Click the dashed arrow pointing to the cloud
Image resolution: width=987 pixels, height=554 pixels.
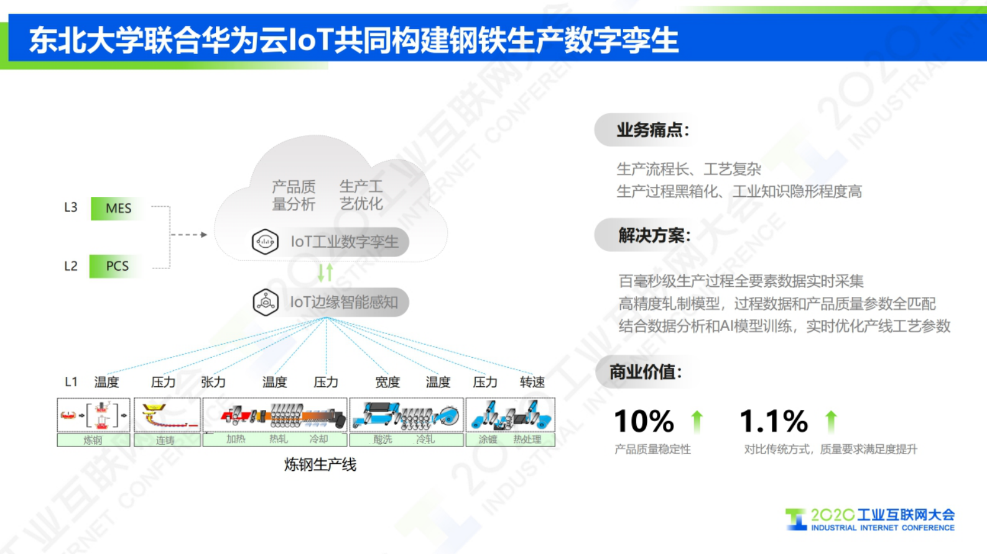[x=188, y=235]
